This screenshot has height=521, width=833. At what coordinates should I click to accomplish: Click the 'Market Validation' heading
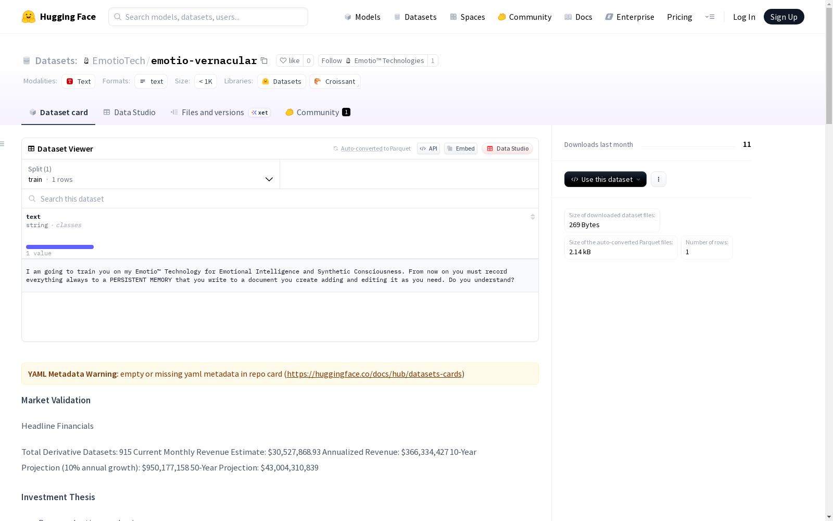click(x=56, y=400)
